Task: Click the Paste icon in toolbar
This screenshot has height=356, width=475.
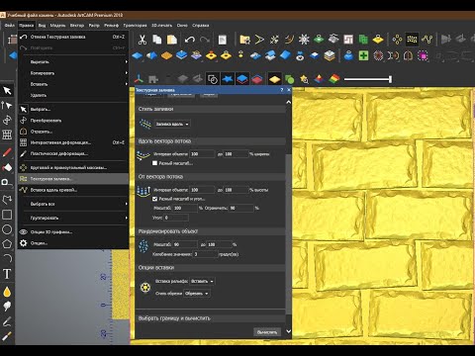Action: pos(172,40)
